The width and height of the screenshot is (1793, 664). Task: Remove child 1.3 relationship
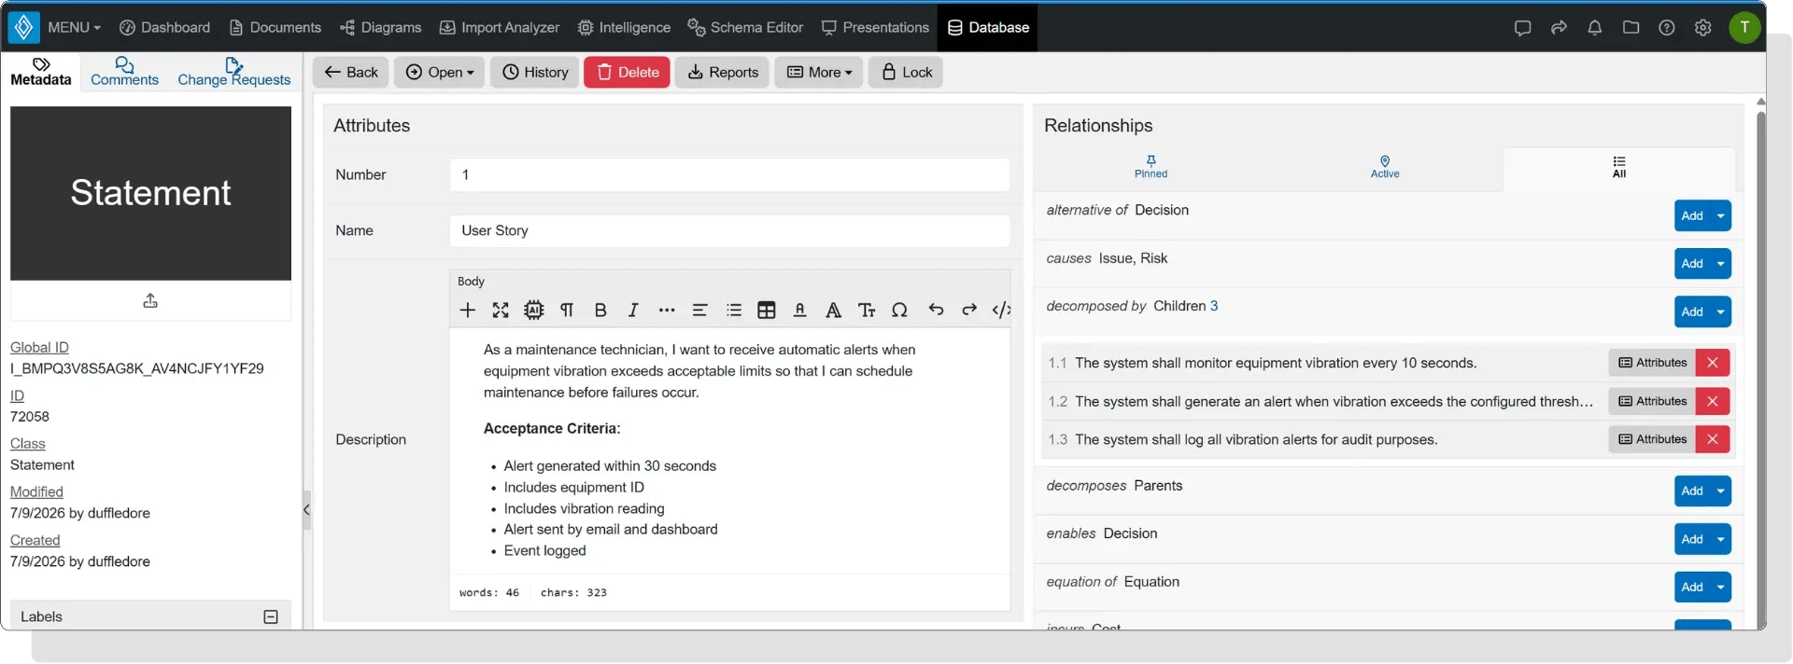(1713, 439)
